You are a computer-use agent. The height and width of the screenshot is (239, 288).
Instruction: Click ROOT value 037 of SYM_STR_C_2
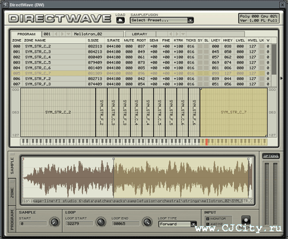pyautogui.click(x=141, y=46)
